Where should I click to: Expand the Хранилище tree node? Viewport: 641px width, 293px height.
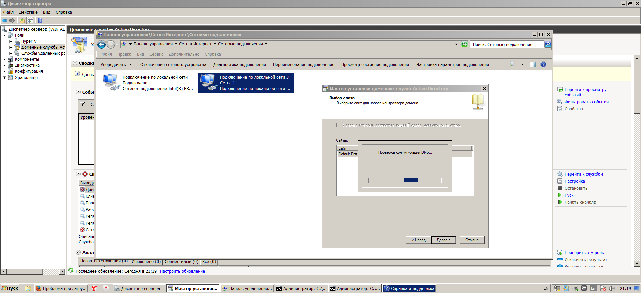coord(4,78)
